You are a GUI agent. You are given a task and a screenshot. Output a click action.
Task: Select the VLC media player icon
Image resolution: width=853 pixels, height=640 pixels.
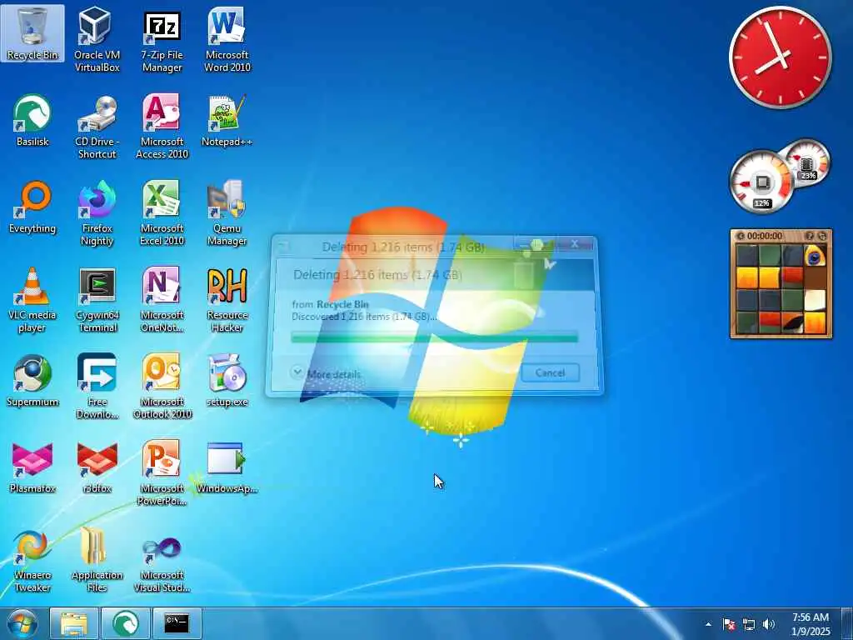(32, 299)
